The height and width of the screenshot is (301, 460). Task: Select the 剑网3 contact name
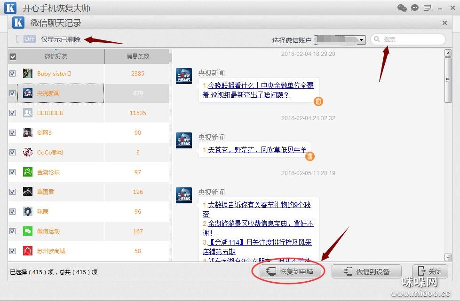(x=44, y=132)
